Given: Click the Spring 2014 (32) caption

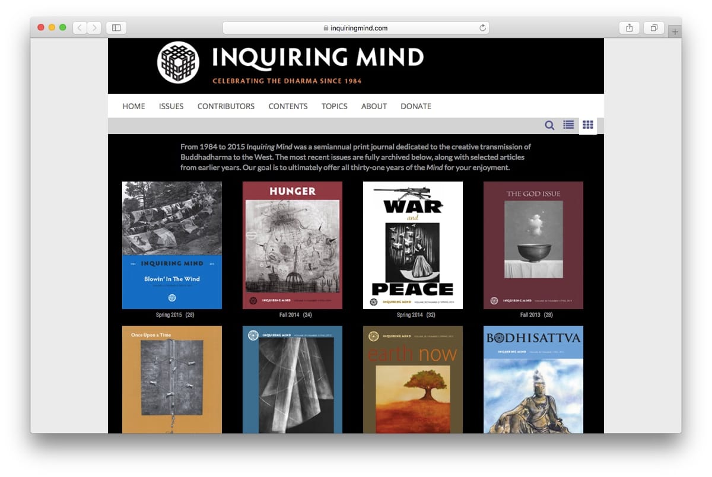Looking at the screenshot, I should 416,315.
